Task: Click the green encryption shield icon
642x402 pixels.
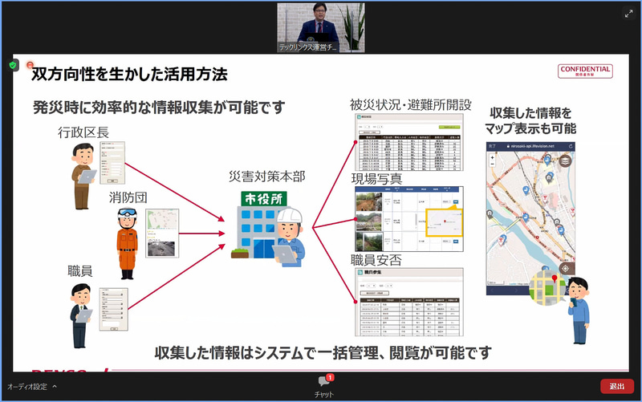Action: click(x=13, y=65)
